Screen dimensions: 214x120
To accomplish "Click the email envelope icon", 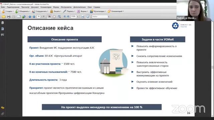I will point(19,17).
